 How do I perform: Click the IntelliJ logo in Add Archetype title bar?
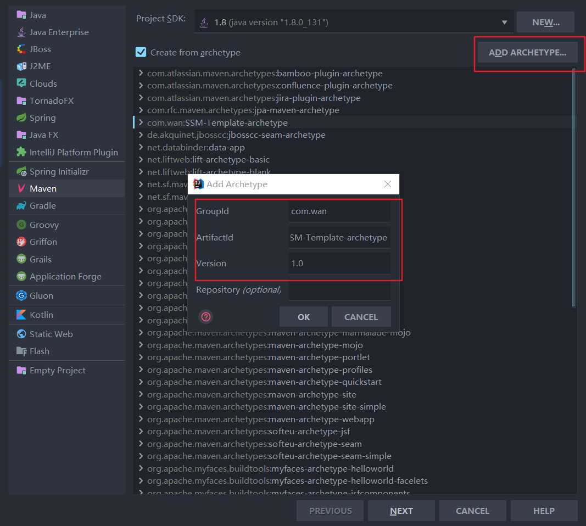pos(198,184)
